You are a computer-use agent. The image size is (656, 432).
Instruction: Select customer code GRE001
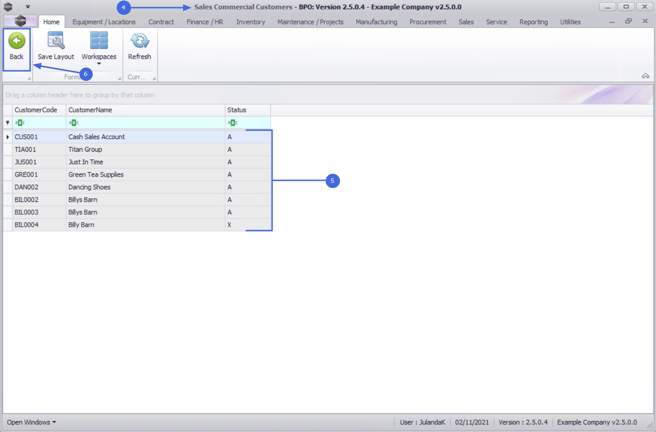(39, 175)
